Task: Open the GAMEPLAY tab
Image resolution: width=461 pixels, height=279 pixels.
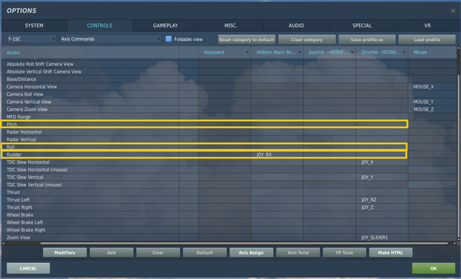Action: 166,26
